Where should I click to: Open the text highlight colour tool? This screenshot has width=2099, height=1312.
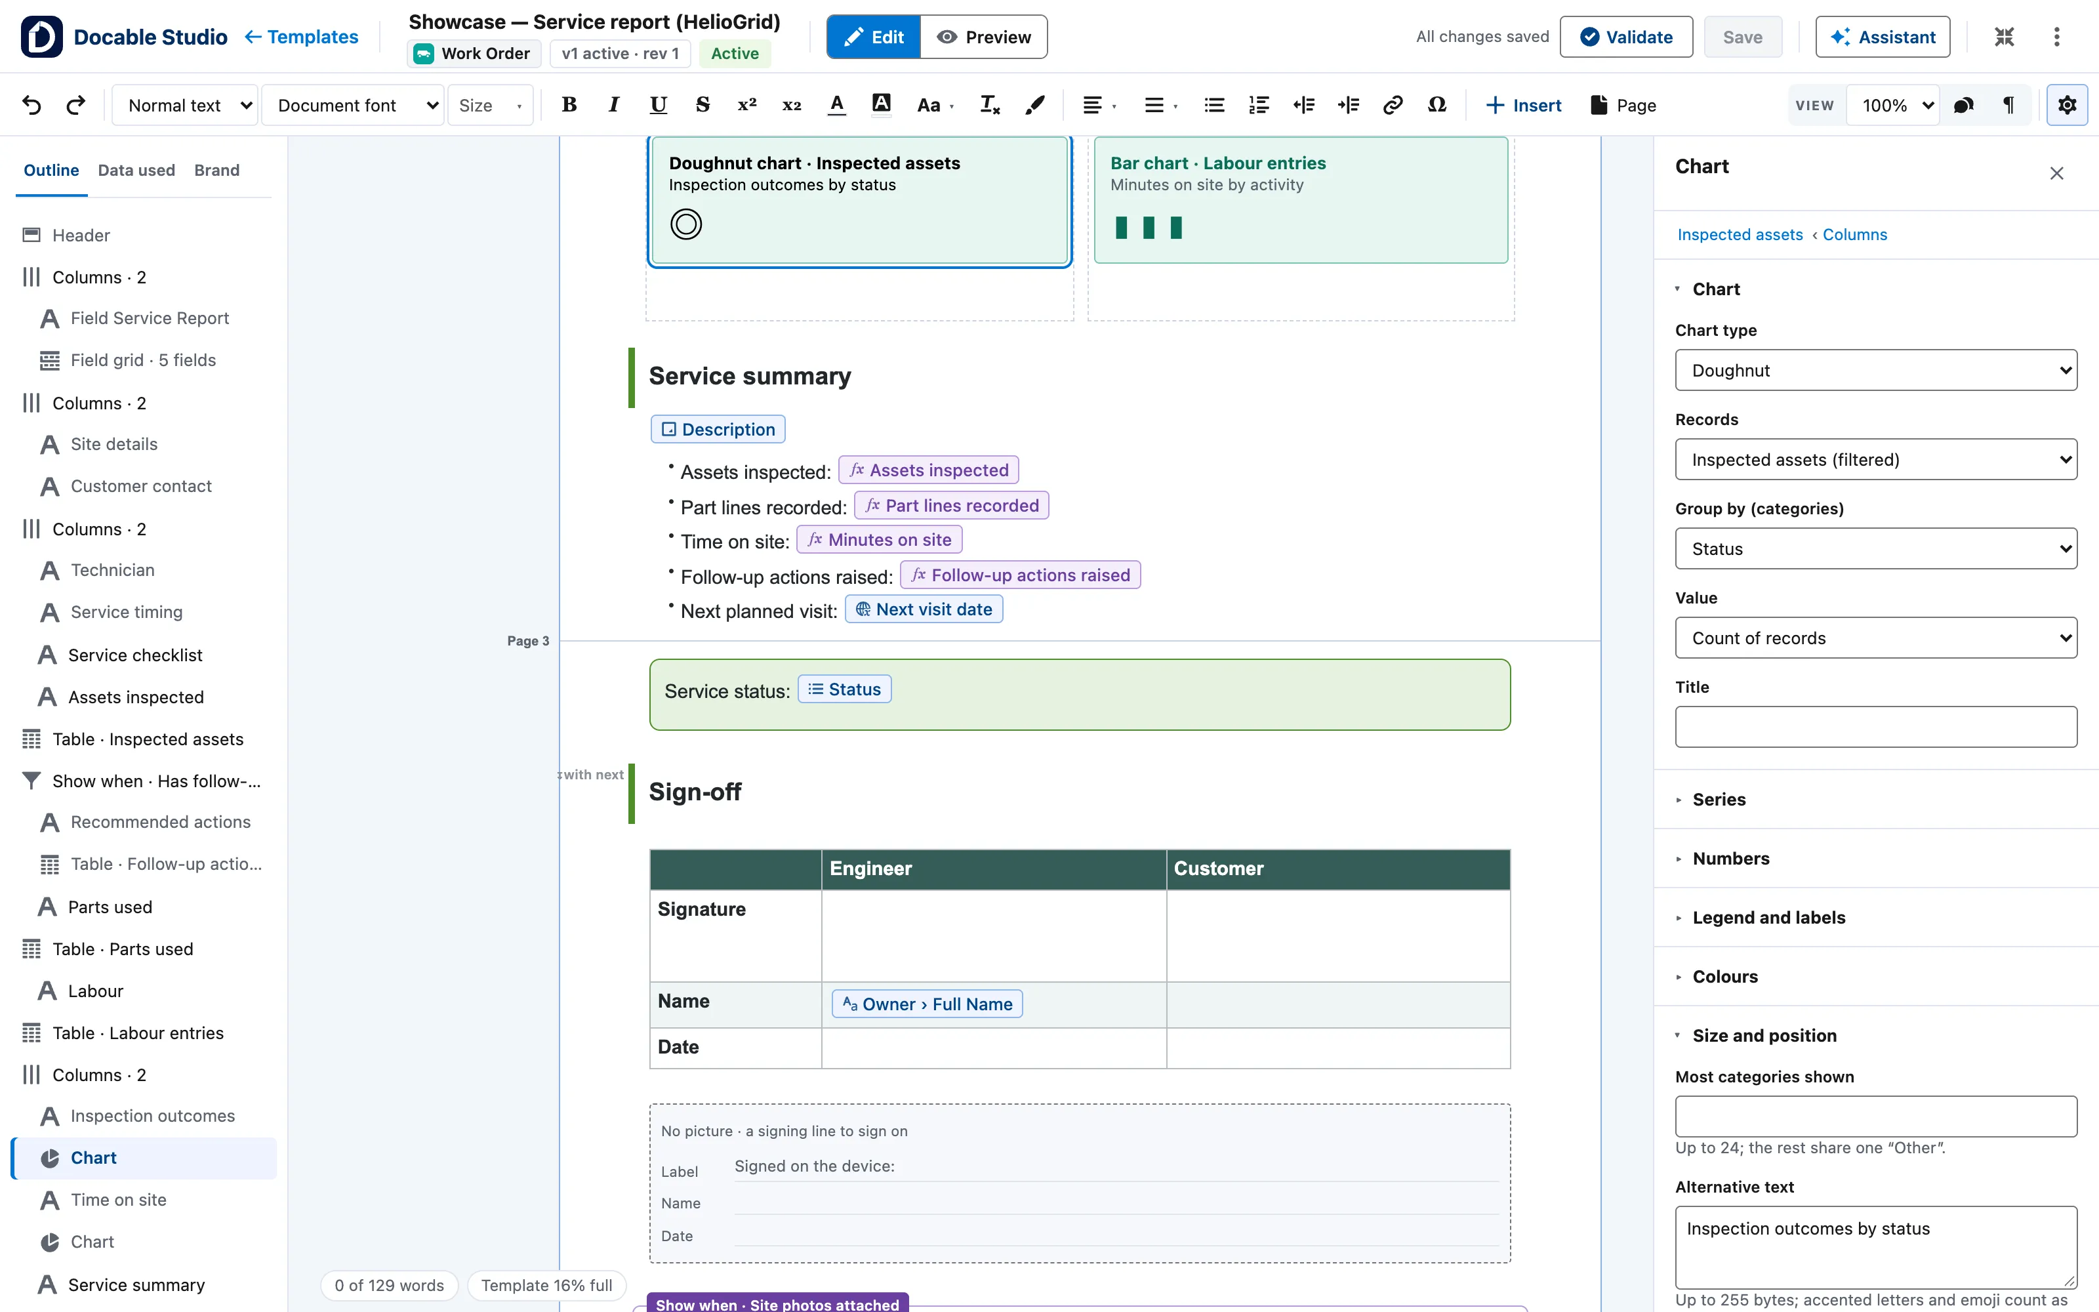881,105
